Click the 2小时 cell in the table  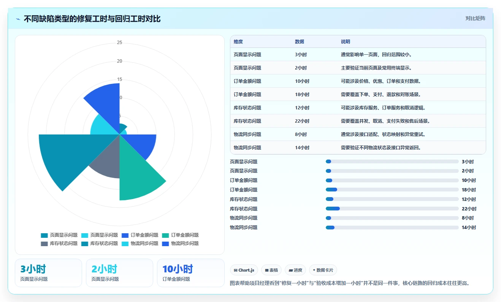[301, 68]
